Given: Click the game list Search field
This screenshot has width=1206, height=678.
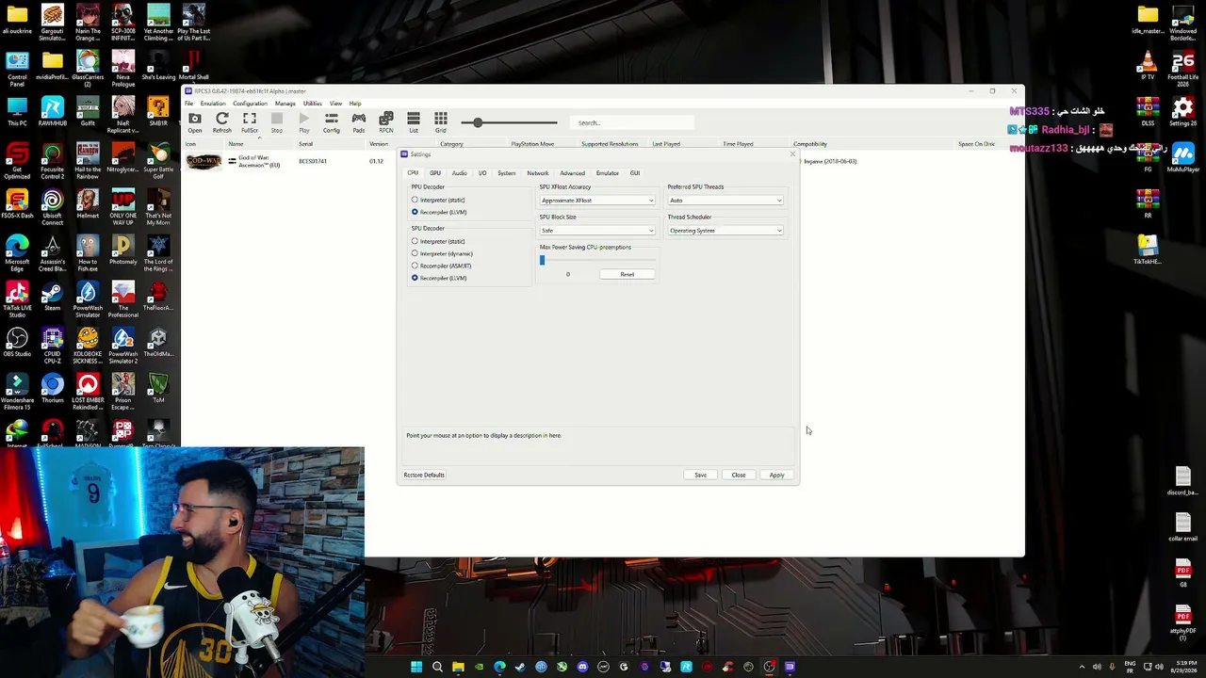Looking at the screenshot, I should (x=631, y=122).
